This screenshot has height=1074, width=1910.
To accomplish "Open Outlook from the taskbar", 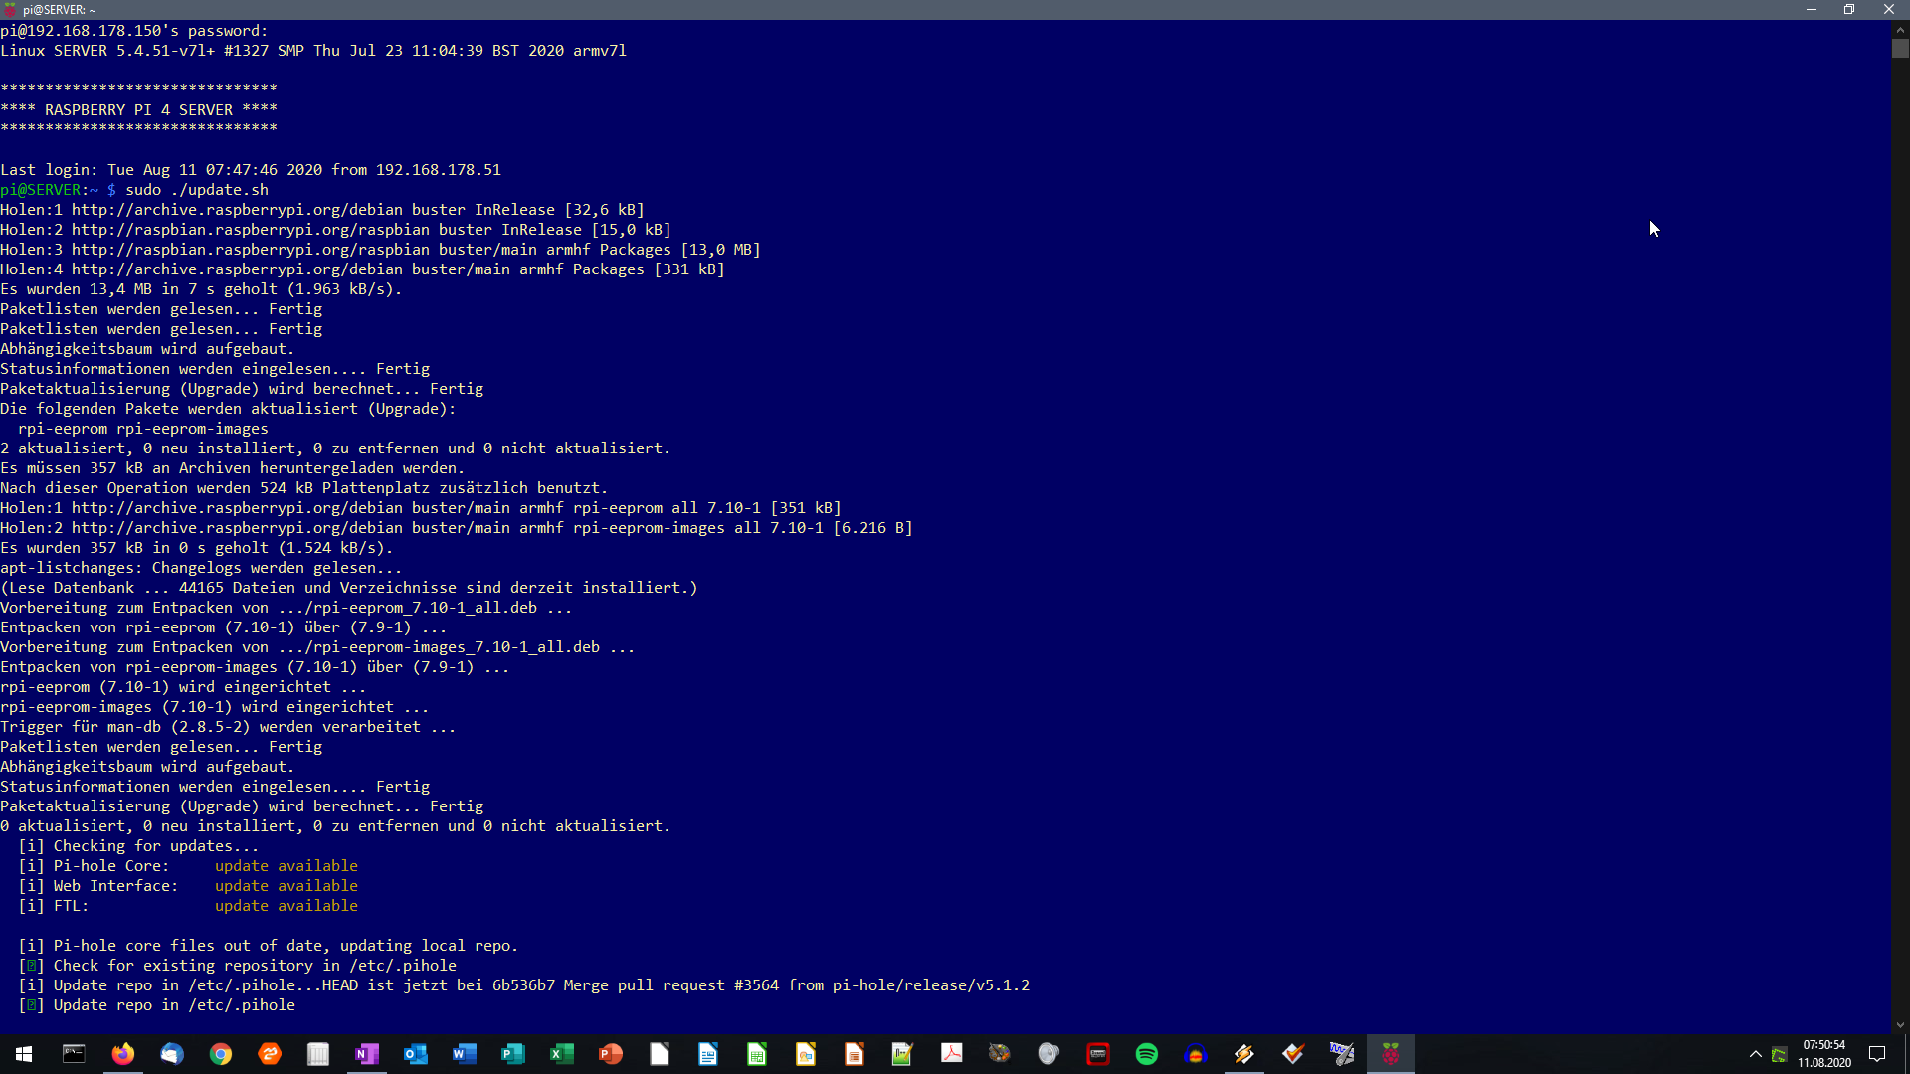I will click(x=415, y=1054).
